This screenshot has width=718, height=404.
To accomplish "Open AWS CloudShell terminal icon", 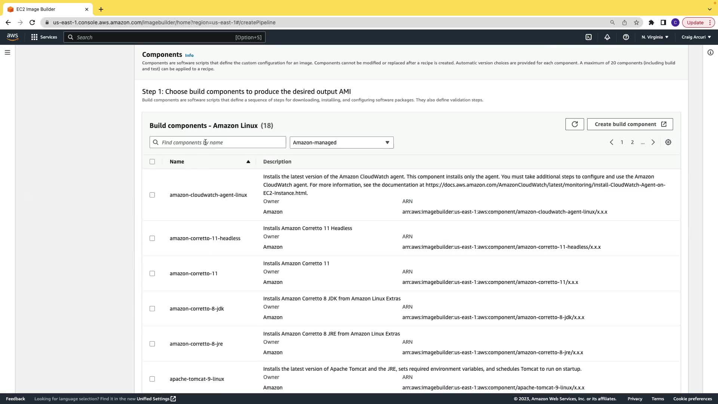I will pyautogui.click(x=589, y=37).
